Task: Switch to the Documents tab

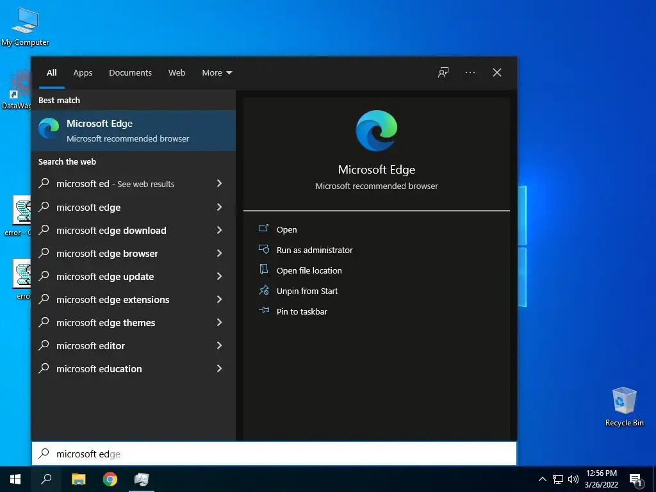Action: click(x=130, y=72)
